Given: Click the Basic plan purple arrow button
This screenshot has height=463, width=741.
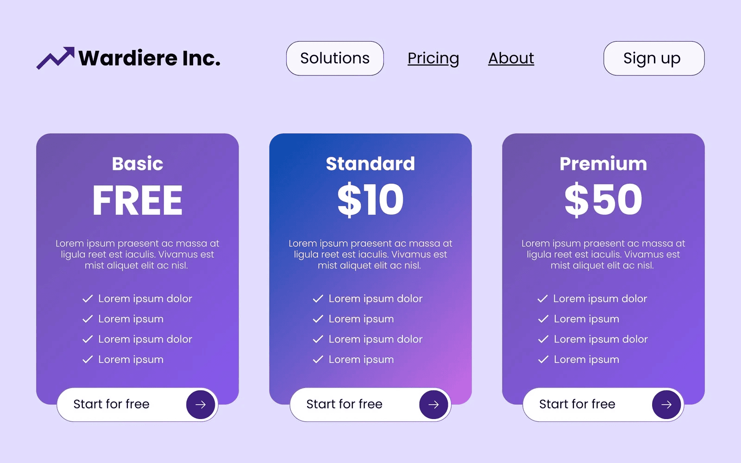Looking at the screenshot, I should (201, 404).
